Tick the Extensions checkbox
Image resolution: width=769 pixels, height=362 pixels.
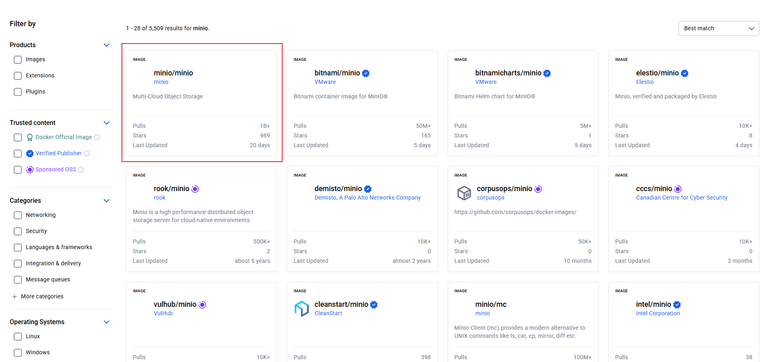tap(18, 76)
